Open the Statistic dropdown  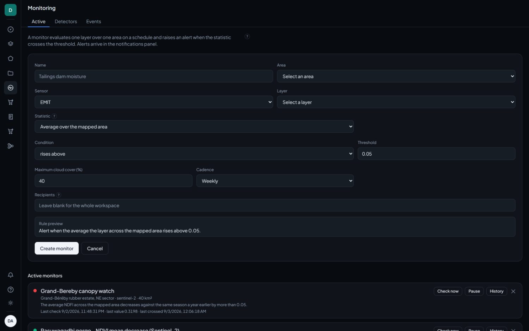pyautogui.click(x=194, y=127)
